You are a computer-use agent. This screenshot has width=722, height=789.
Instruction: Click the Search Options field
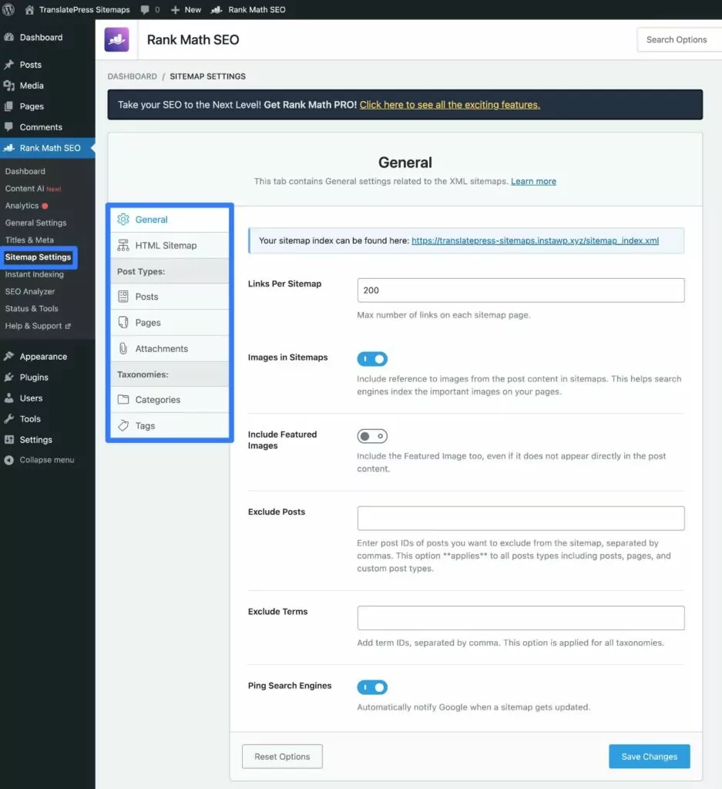679,39
